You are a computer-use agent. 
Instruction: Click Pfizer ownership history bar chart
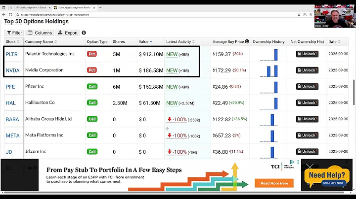coord(269,87)
